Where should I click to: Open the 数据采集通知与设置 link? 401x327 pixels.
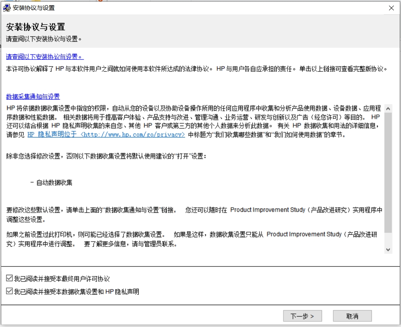click(33, 97)
